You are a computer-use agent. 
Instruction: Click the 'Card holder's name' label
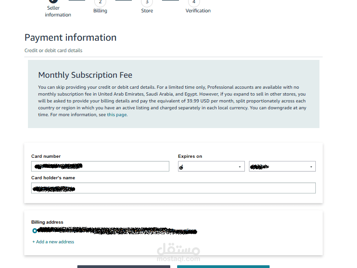53,178
